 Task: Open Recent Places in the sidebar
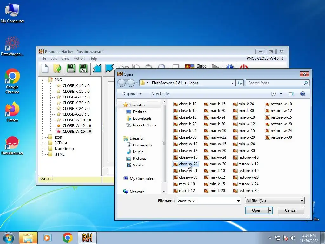click(144, 125)
